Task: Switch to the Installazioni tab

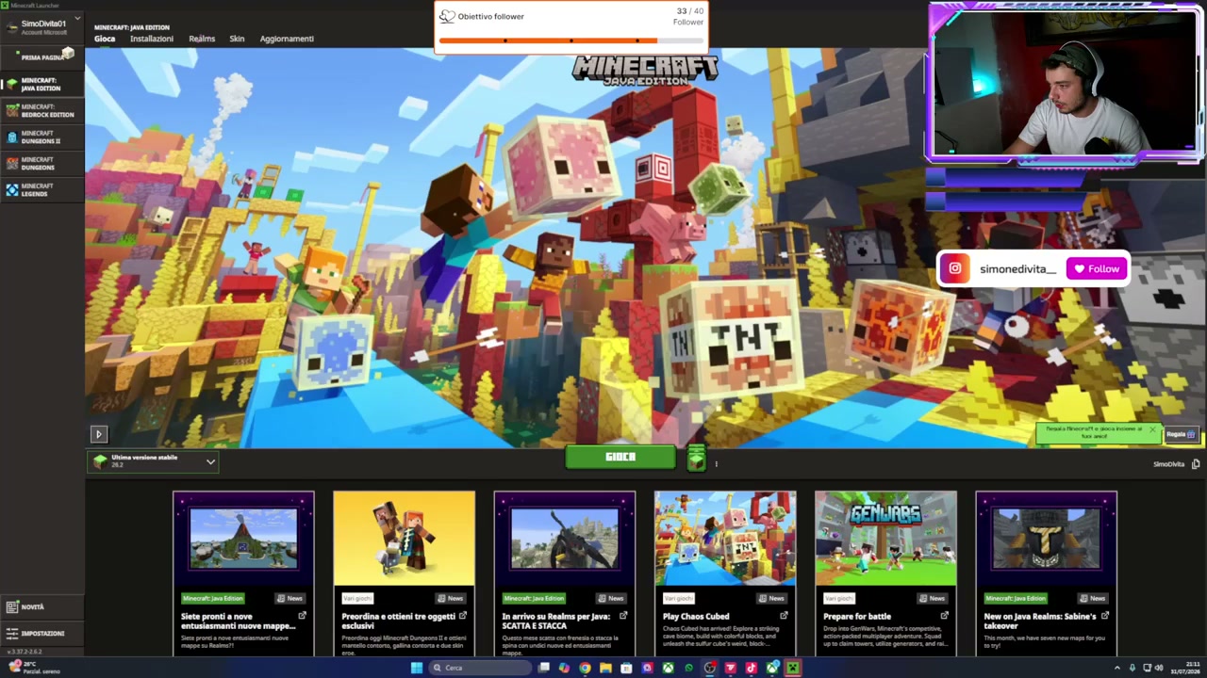Action: [x=152, y=39]
